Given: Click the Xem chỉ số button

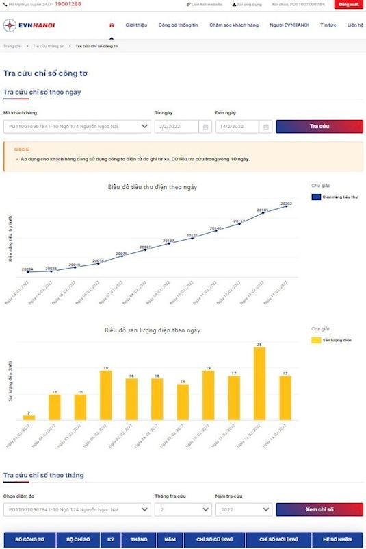Looking at the screenshot, I should (319, 509).
